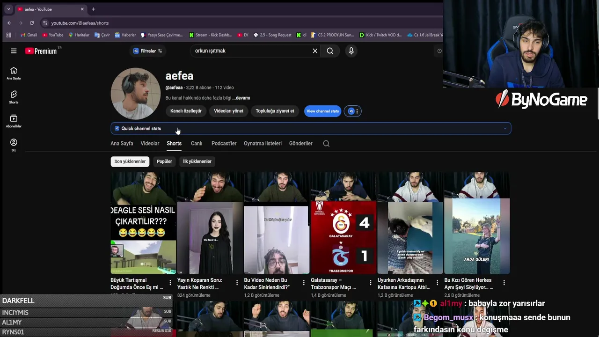Click the site info icon in address bar
The width and height of the screenshot is (599, 337).
pyautogui.click(x=45, y=23)
